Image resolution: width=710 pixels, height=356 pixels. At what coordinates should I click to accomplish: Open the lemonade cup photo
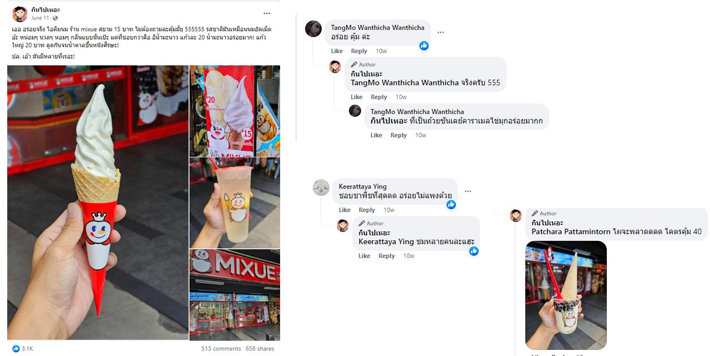tap(235, 203)
